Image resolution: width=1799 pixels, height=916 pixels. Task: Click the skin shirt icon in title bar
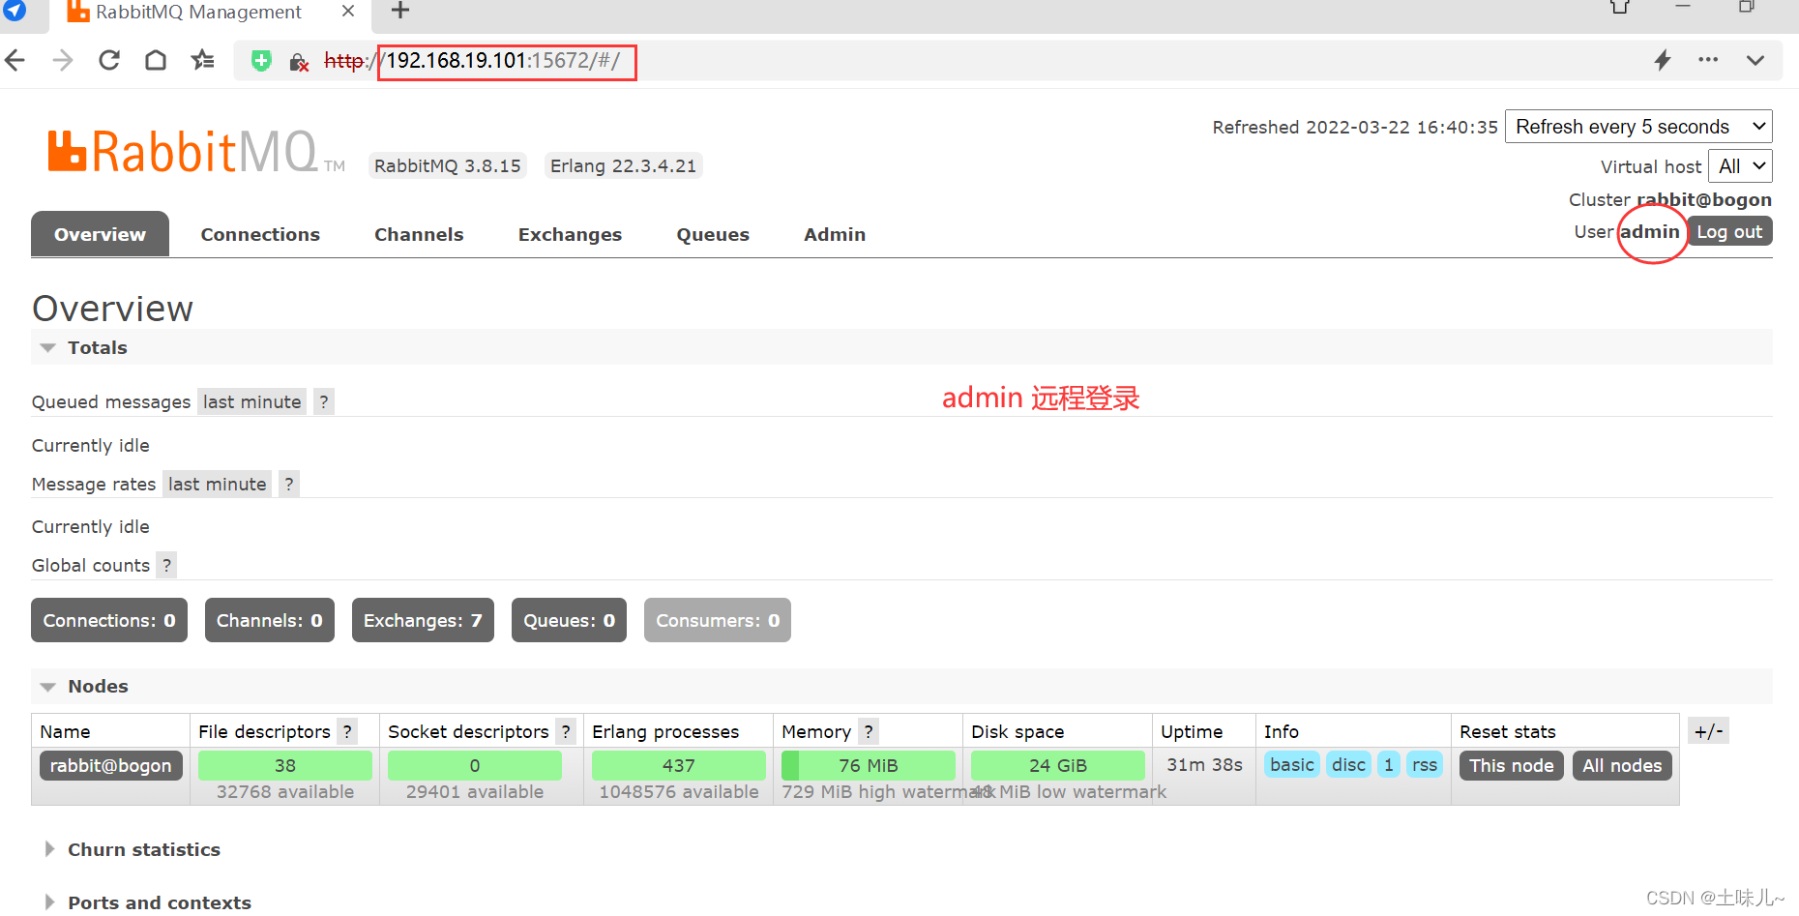pos(1620,7)
